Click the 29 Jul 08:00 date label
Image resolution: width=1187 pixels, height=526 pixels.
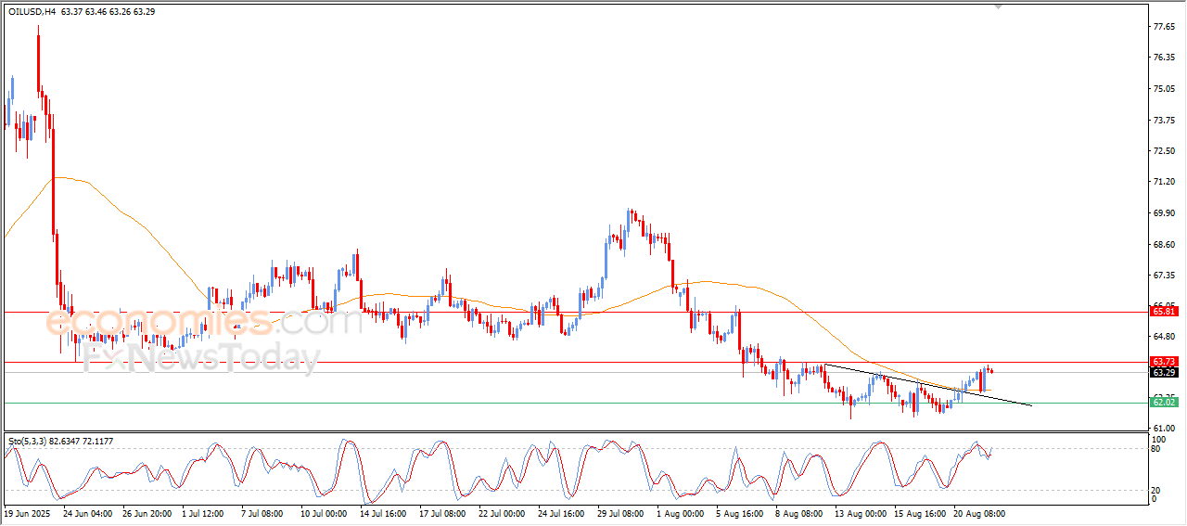pos(619,513)
